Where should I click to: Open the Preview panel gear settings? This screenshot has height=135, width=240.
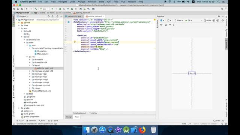219,16
